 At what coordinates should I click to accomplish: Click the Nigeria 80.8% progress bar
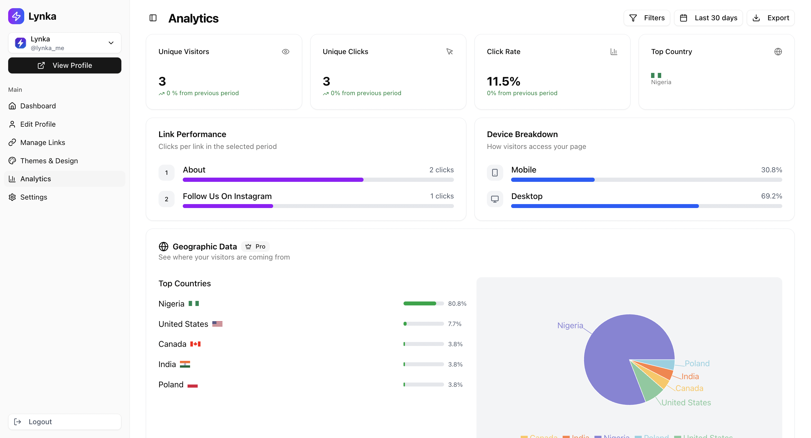[x=424, y=304]
